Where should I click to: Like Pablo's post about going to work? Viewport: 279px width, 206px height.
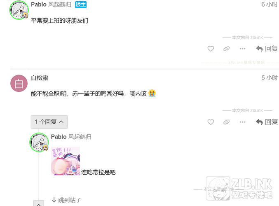point(211,49)
